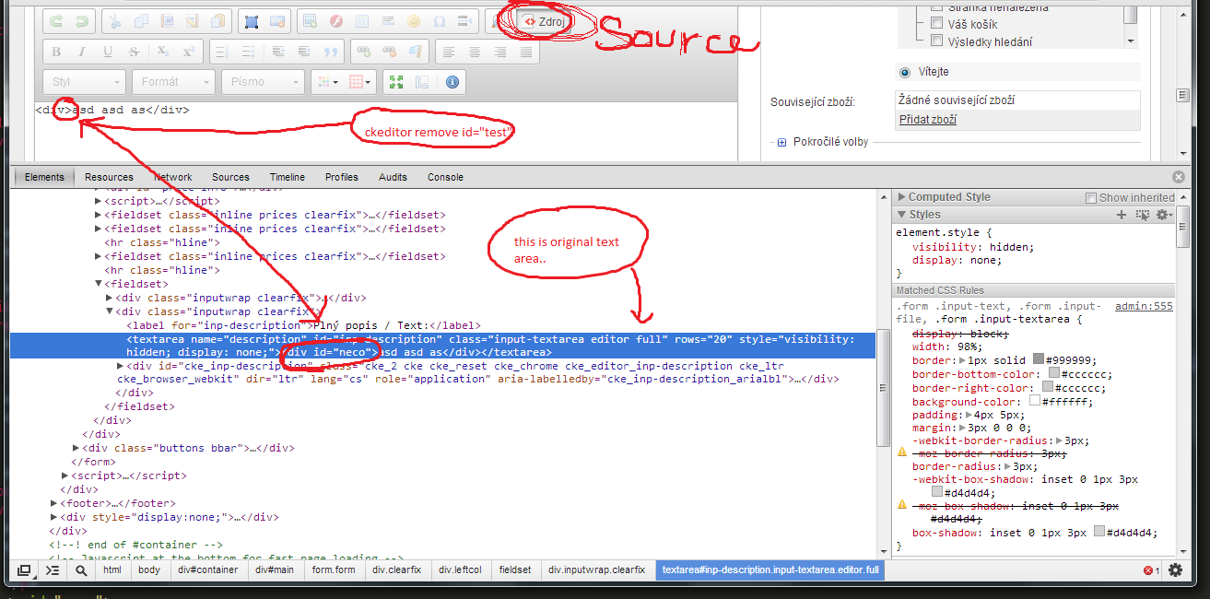The height and width of the screenshot is (599, 1210).
Task: Toggle Underline formatting in the editor
Action: tap(108, 52)
